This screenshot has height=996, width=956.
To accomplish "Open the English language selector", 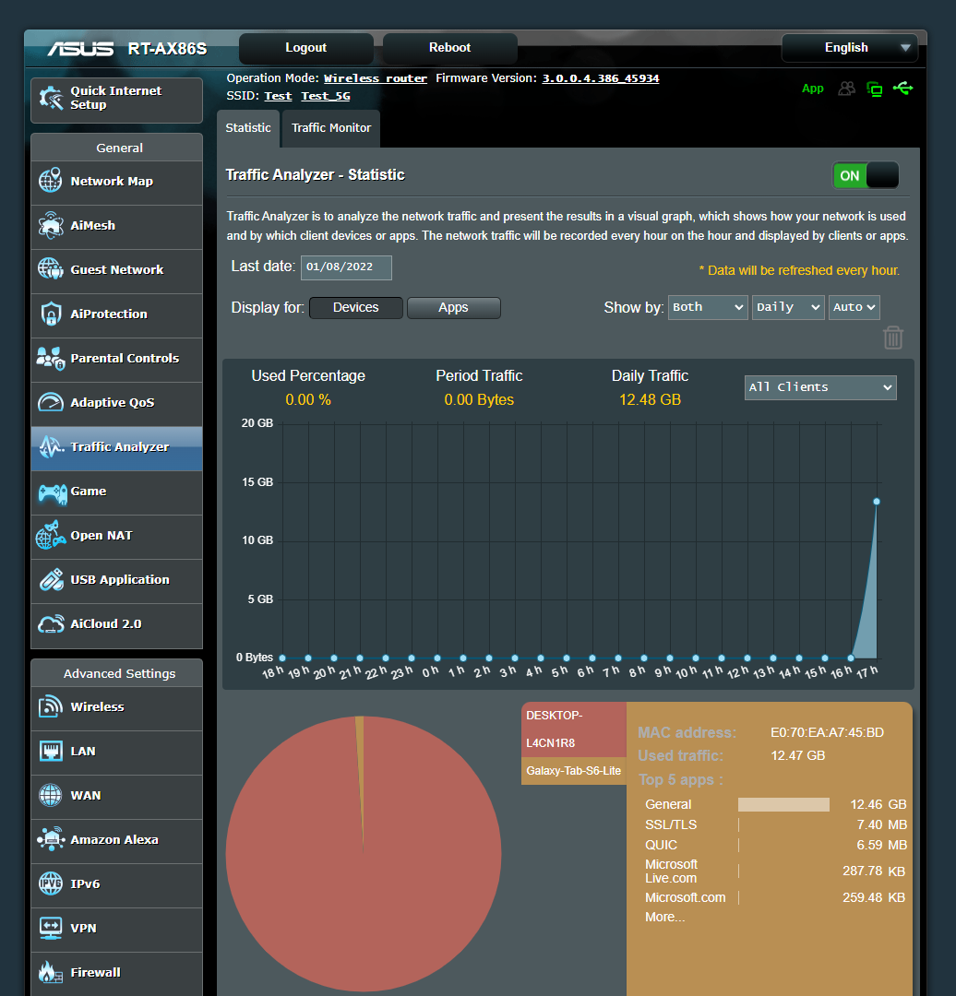I will click(x=848, y=47).
